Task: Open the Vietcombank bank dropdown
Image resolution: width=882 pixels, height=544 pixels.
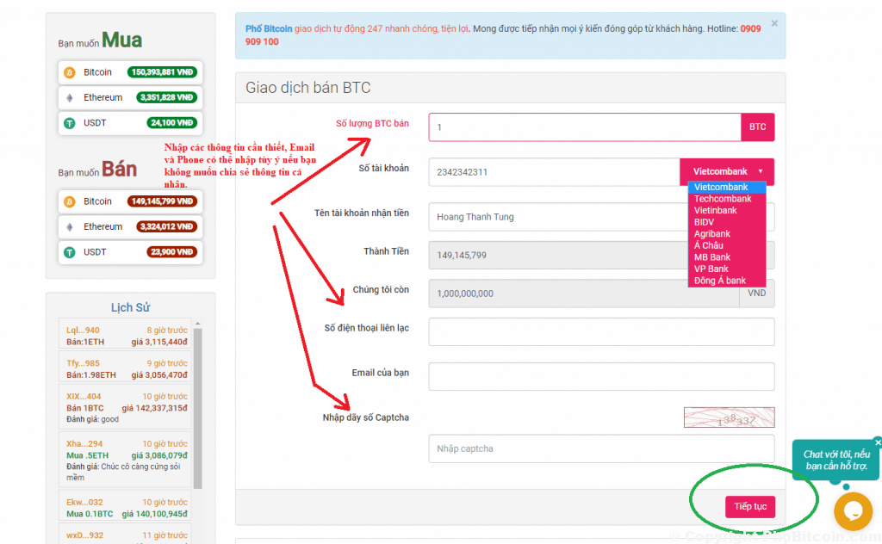Action: click(727, 171)
